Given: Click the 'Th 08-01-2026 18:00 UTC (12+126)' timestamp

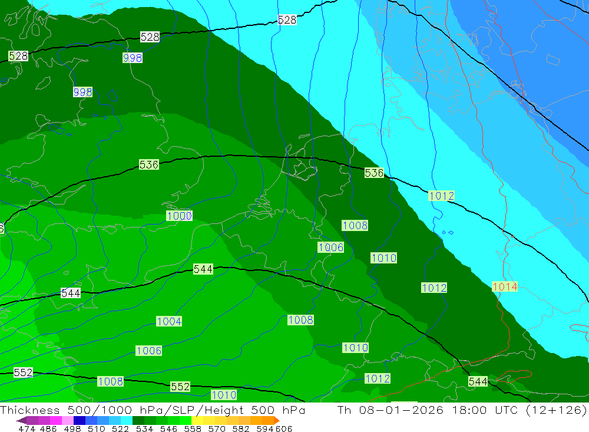Looking at the screenshot, I should coord(462,410).
